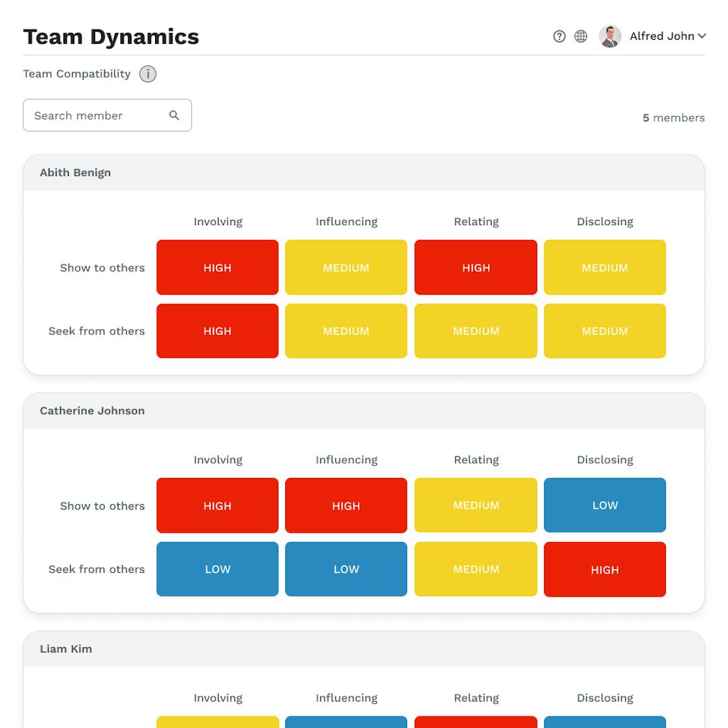Select the Liam Kim card header
Screen dimensions: 728x728
[x=363, y=648]
